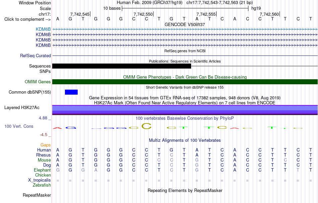The width and height of the screenshot is (318, 203).
Task: Click the hg19 label beside scale bar
Action: 256,8
